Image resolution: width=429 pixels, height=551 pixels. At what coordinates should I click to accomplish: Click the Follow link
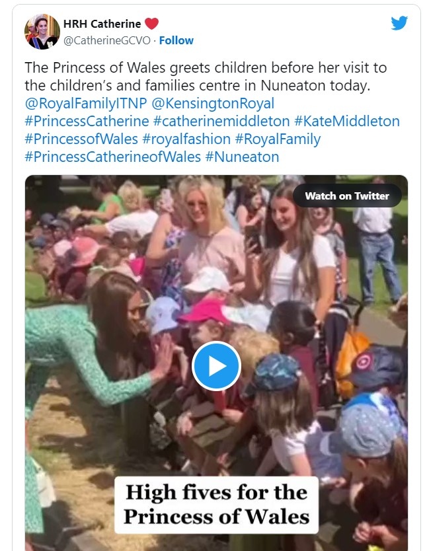pos(176,40)
